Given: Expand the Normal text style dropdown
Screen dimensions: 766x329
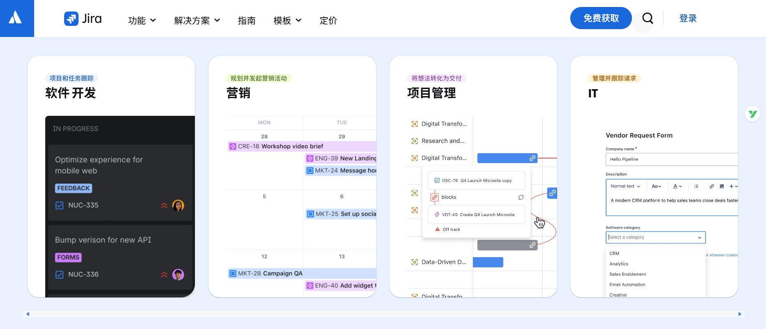Looking at the screenshot, I should click(x=625, y=186).
